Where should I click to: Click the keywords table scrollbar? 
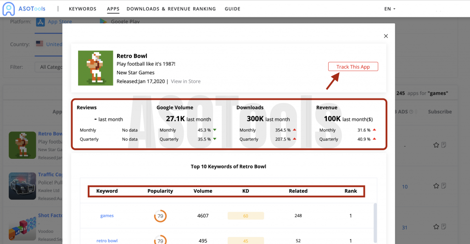[x=375, y=223]
